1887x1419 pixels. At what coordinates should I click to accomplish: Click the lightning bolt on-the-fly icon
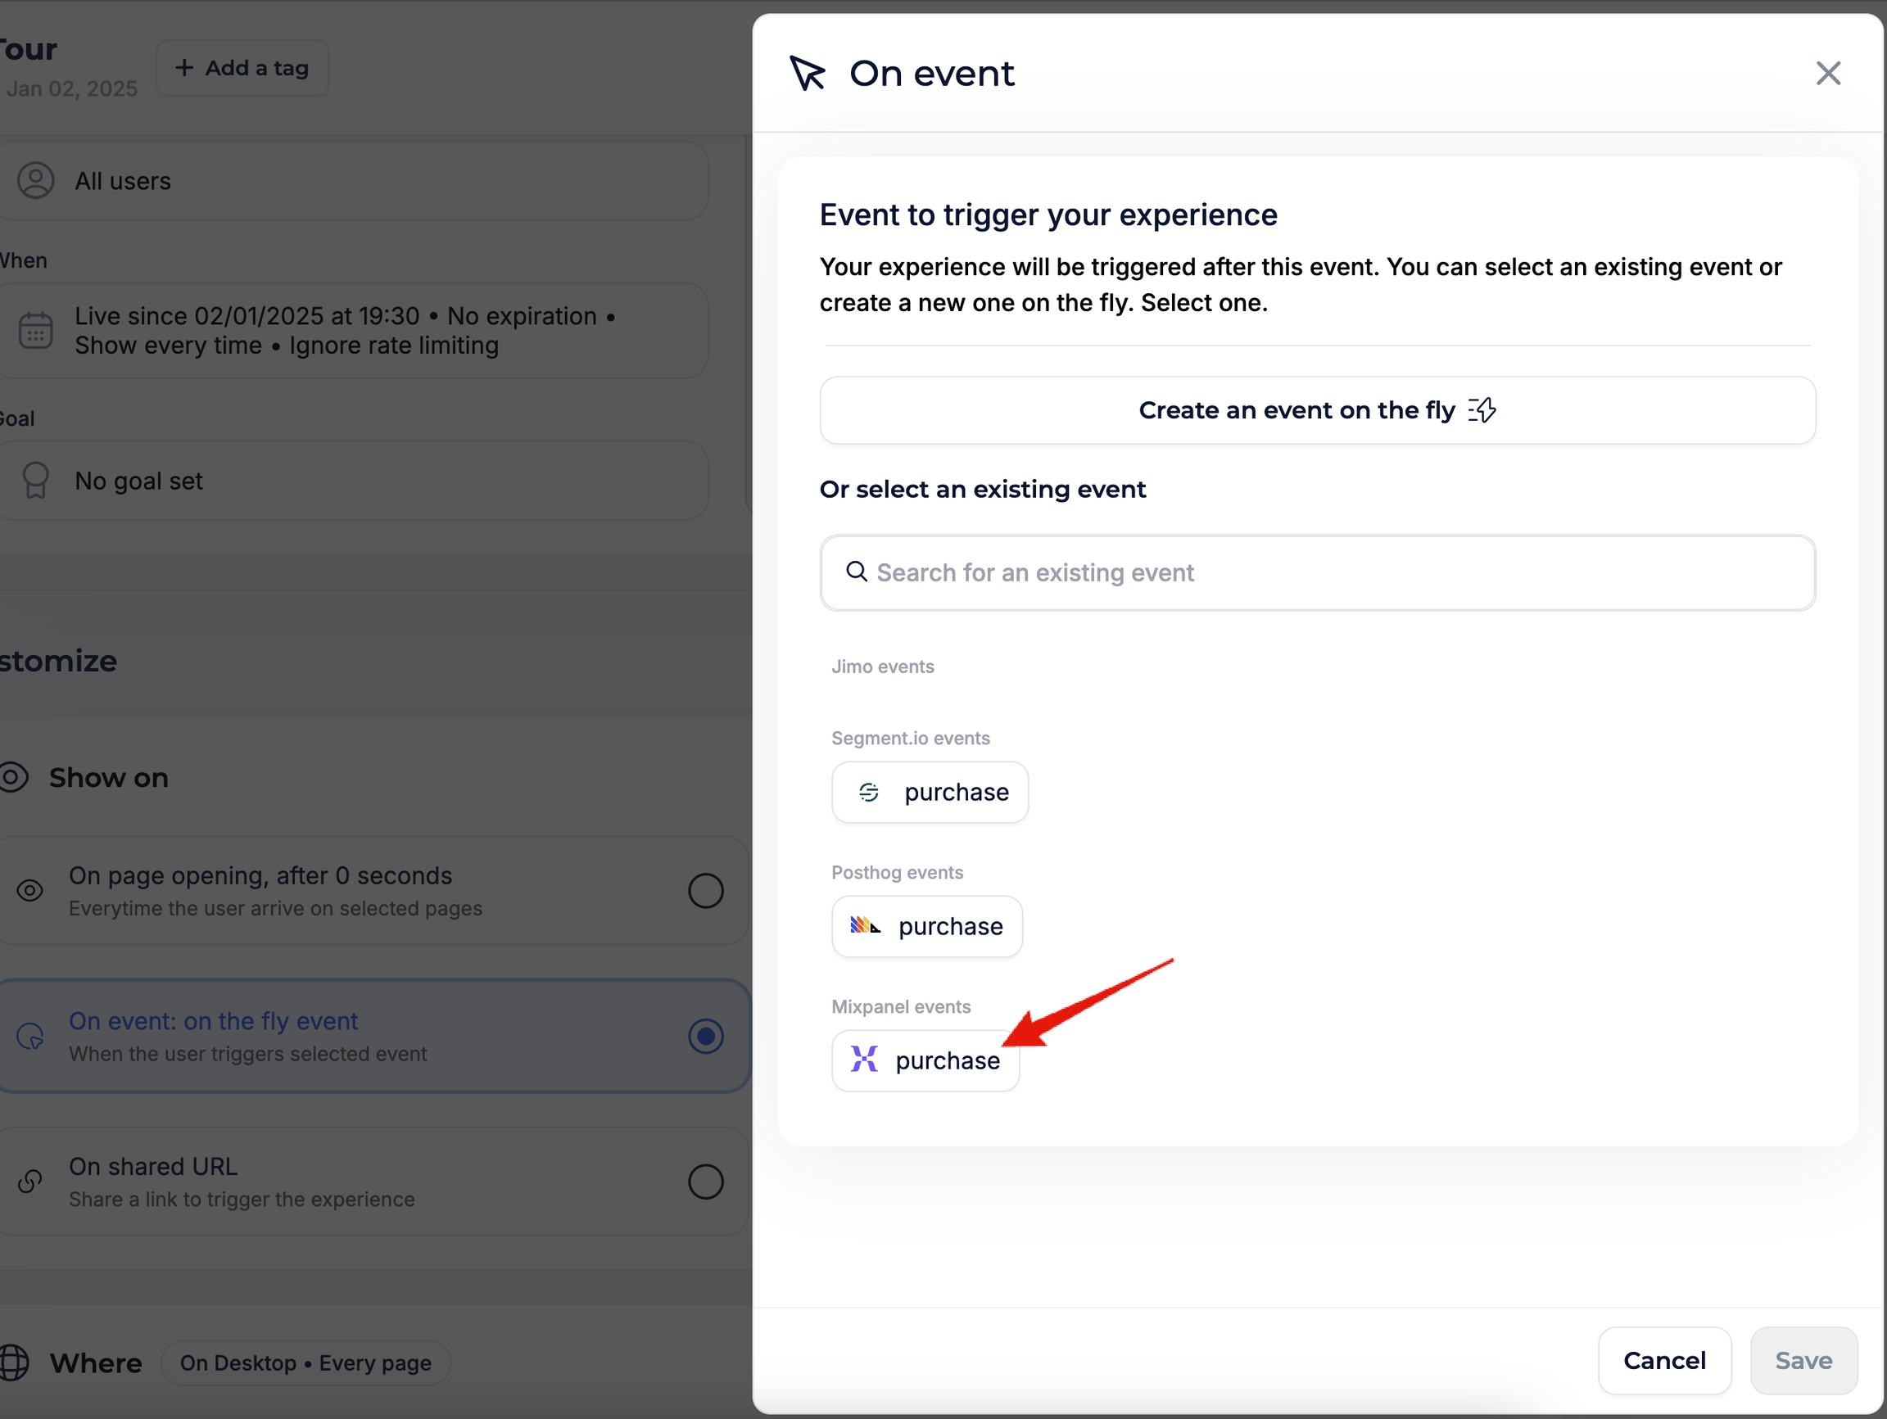point(1482,410)
